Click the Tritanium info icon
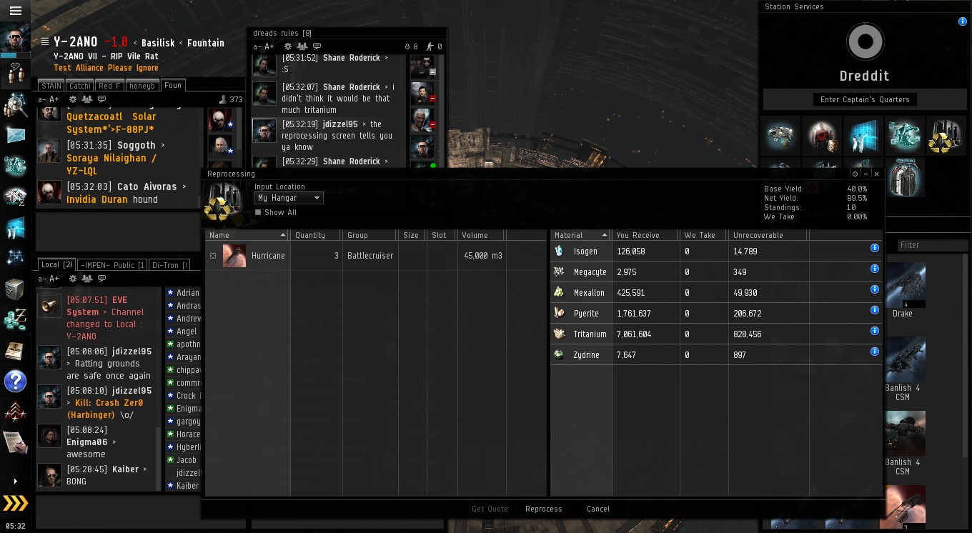 tap(874, 331)
